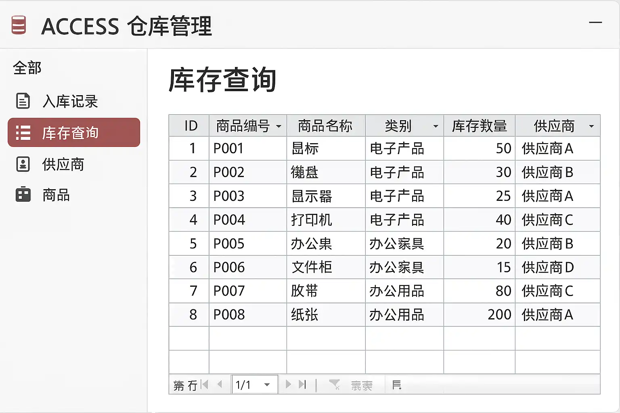
Task: Click the ID column header
Action: tap(189, 126)
